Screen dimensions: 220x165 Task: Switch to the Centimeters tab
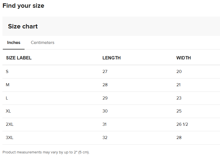43,43
